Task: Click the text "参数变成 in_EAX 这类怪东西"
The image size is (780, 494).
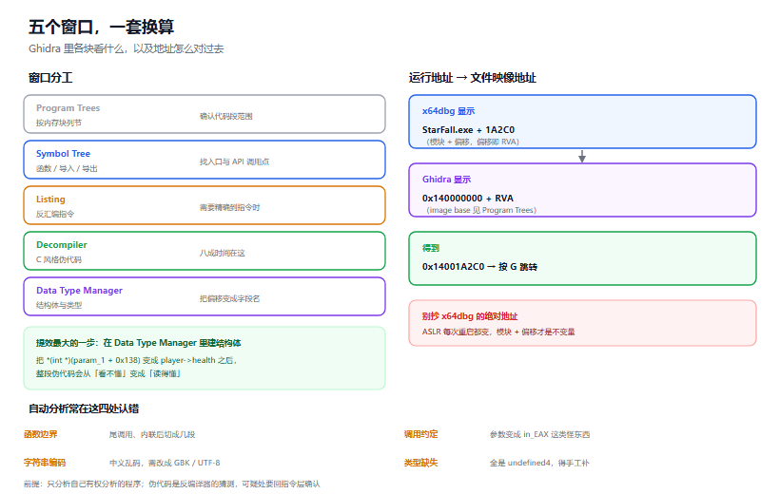Action: coord(539,435)
